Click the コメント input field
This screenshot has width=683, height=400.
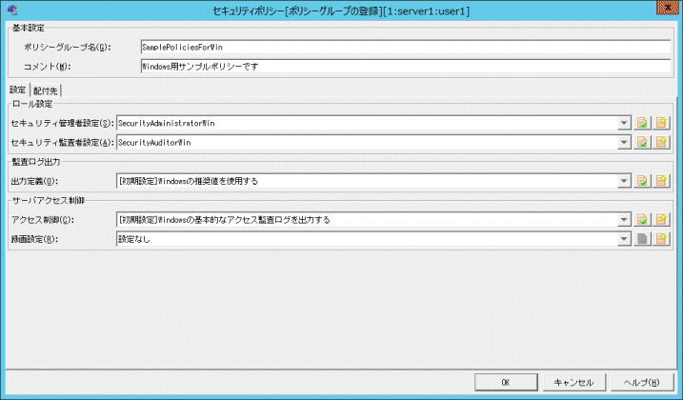tap(406, 67)
